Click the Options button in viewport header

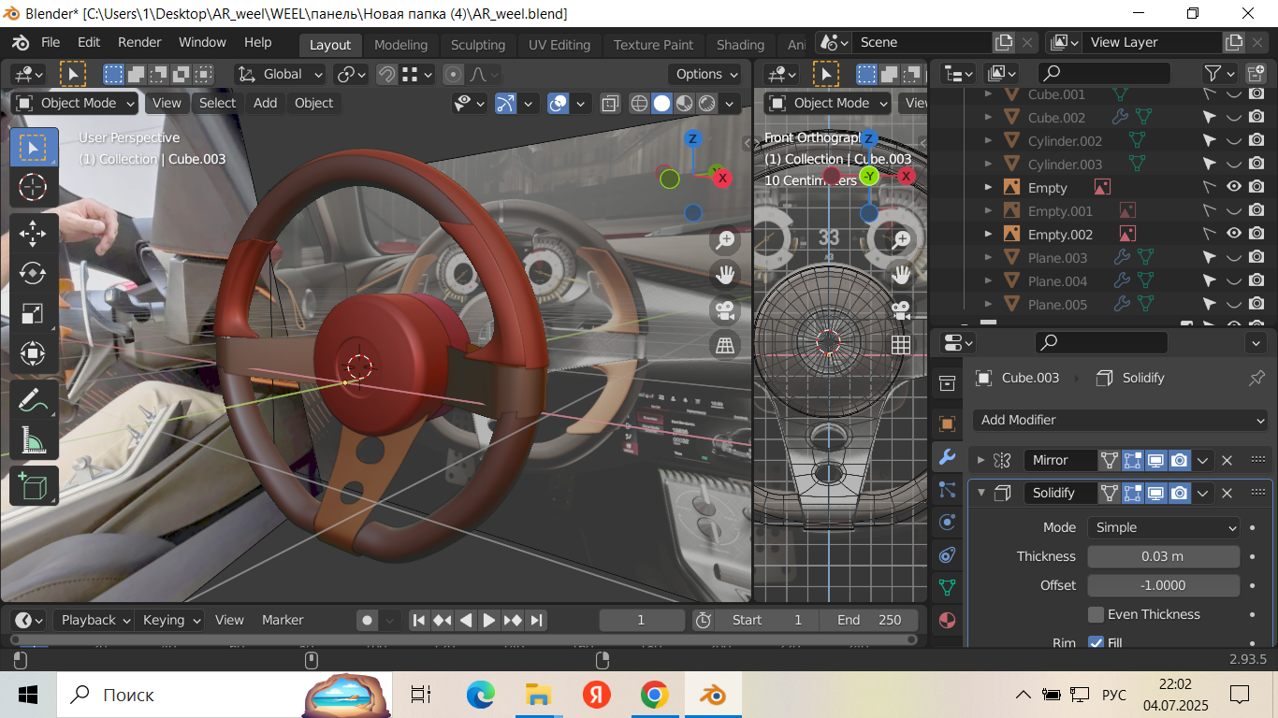point(705,74)
